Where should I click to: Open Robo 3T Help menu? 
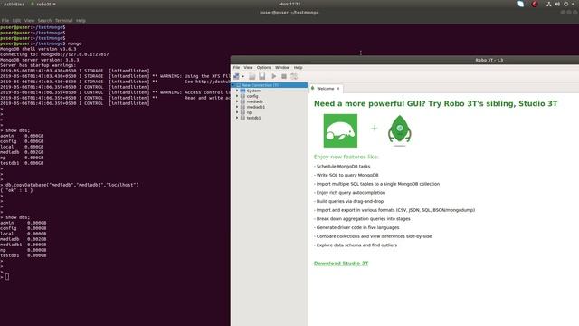point(298,68)
